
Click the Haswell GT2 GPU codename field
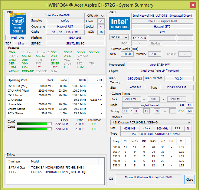pyautogui.click(x=162, y=27)
